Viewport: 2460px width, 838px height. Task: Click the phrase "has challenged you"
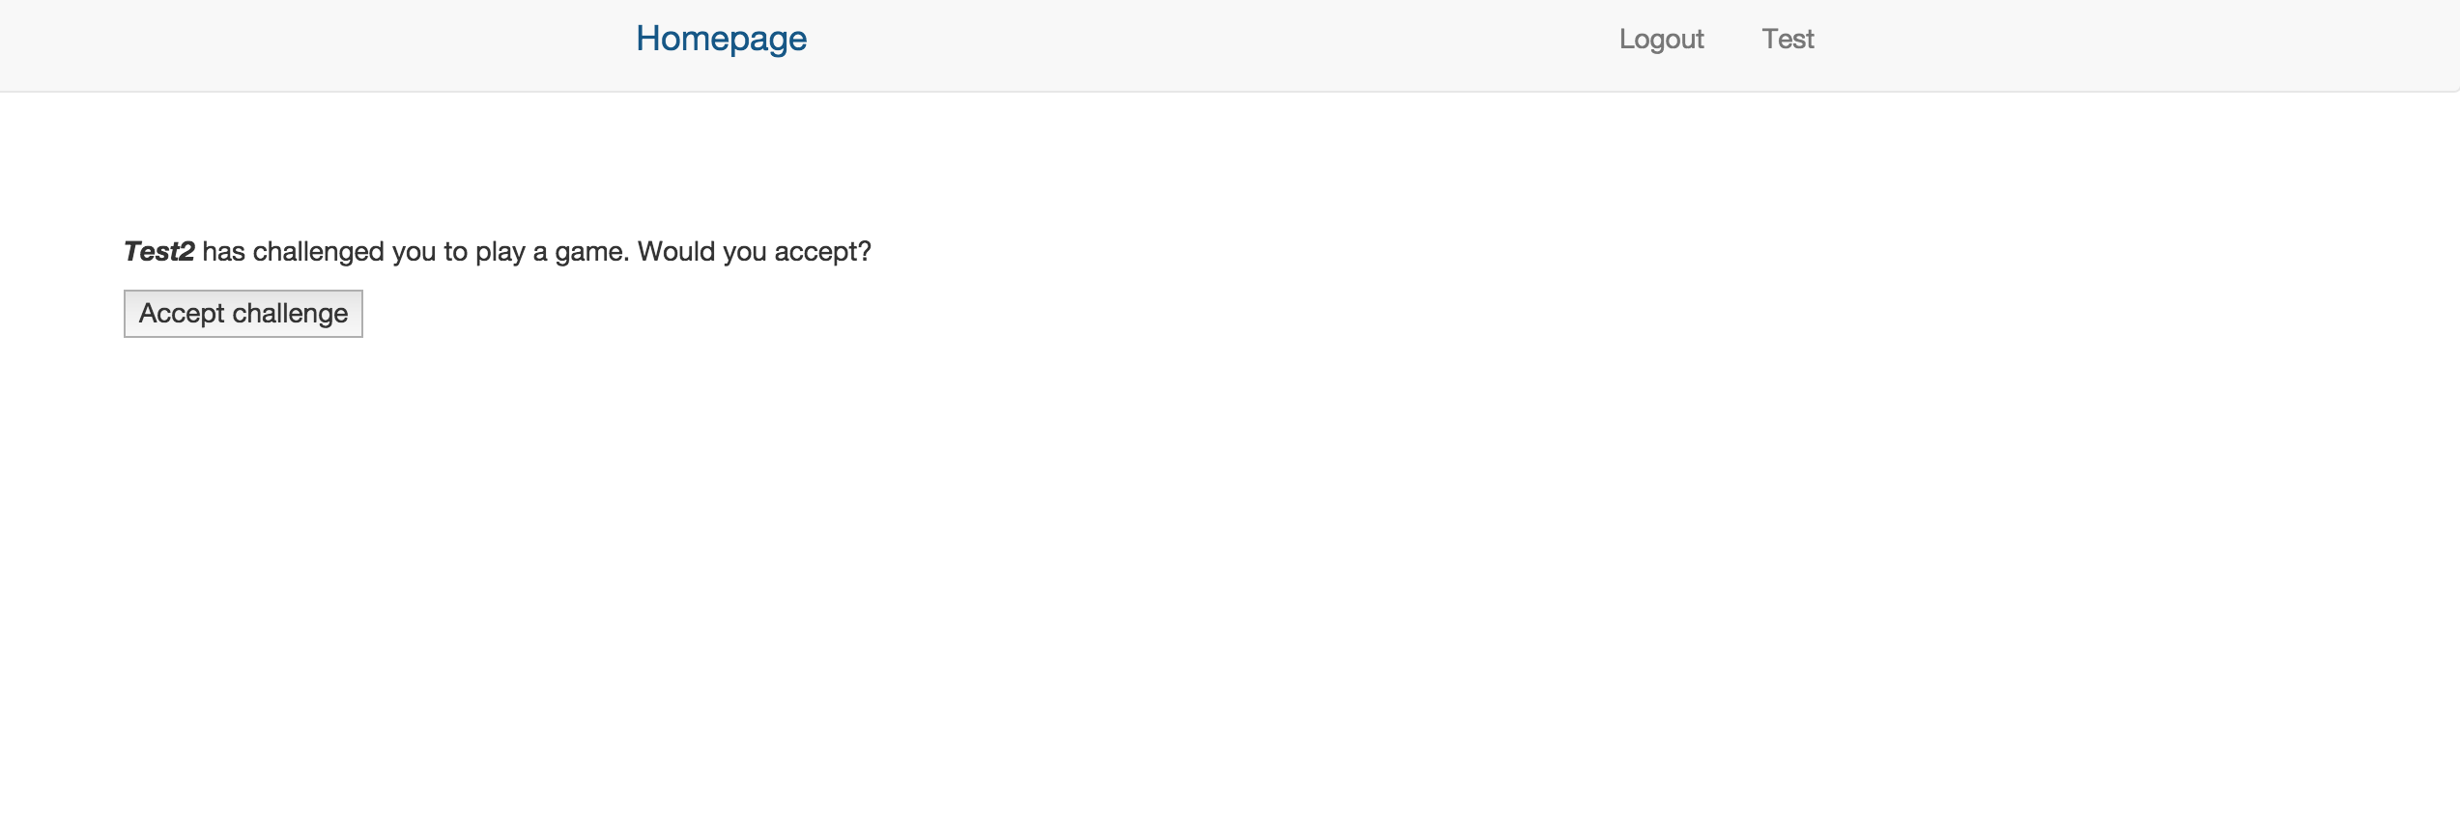(319, 252)
